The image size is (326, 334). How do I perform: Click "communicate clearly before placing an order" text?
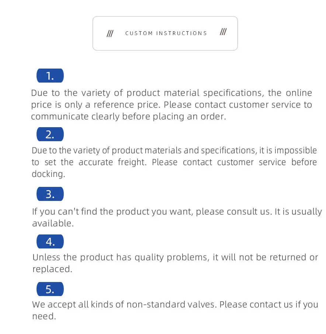point(128,116)
